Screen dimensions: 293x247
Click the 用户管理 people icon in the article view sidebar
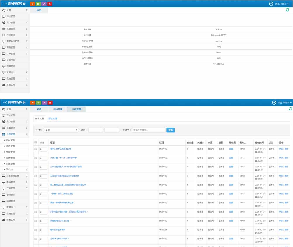tap(4, 122)
